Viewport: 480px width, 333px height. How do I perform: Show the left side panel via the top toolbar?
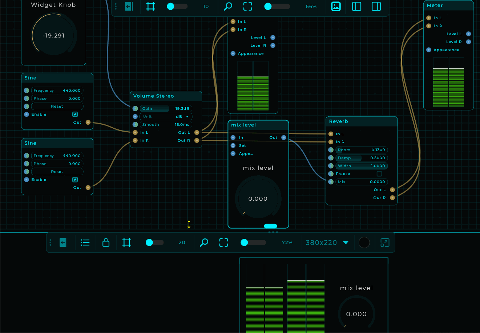[356, 6]
